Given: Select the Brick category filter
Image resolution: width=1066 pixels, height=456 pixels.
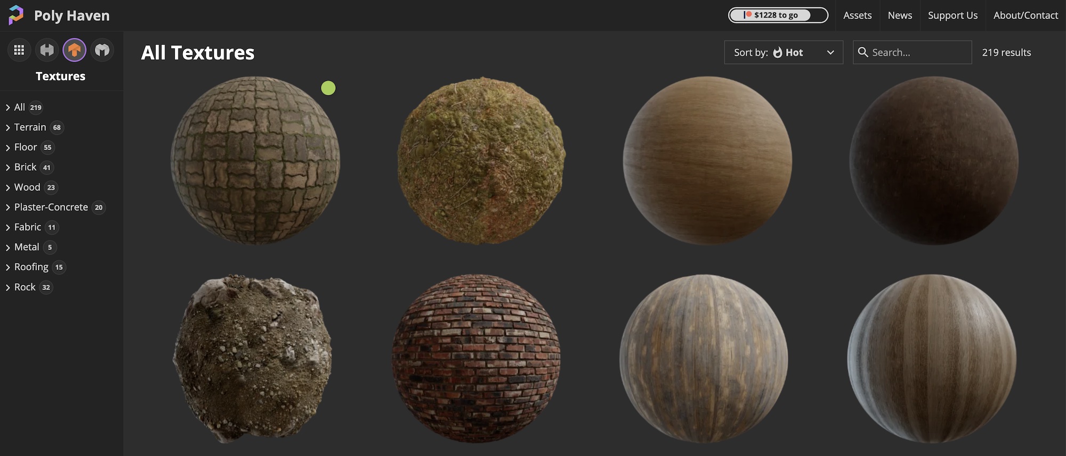Looking at the screenshot, I should pos(25,167).
